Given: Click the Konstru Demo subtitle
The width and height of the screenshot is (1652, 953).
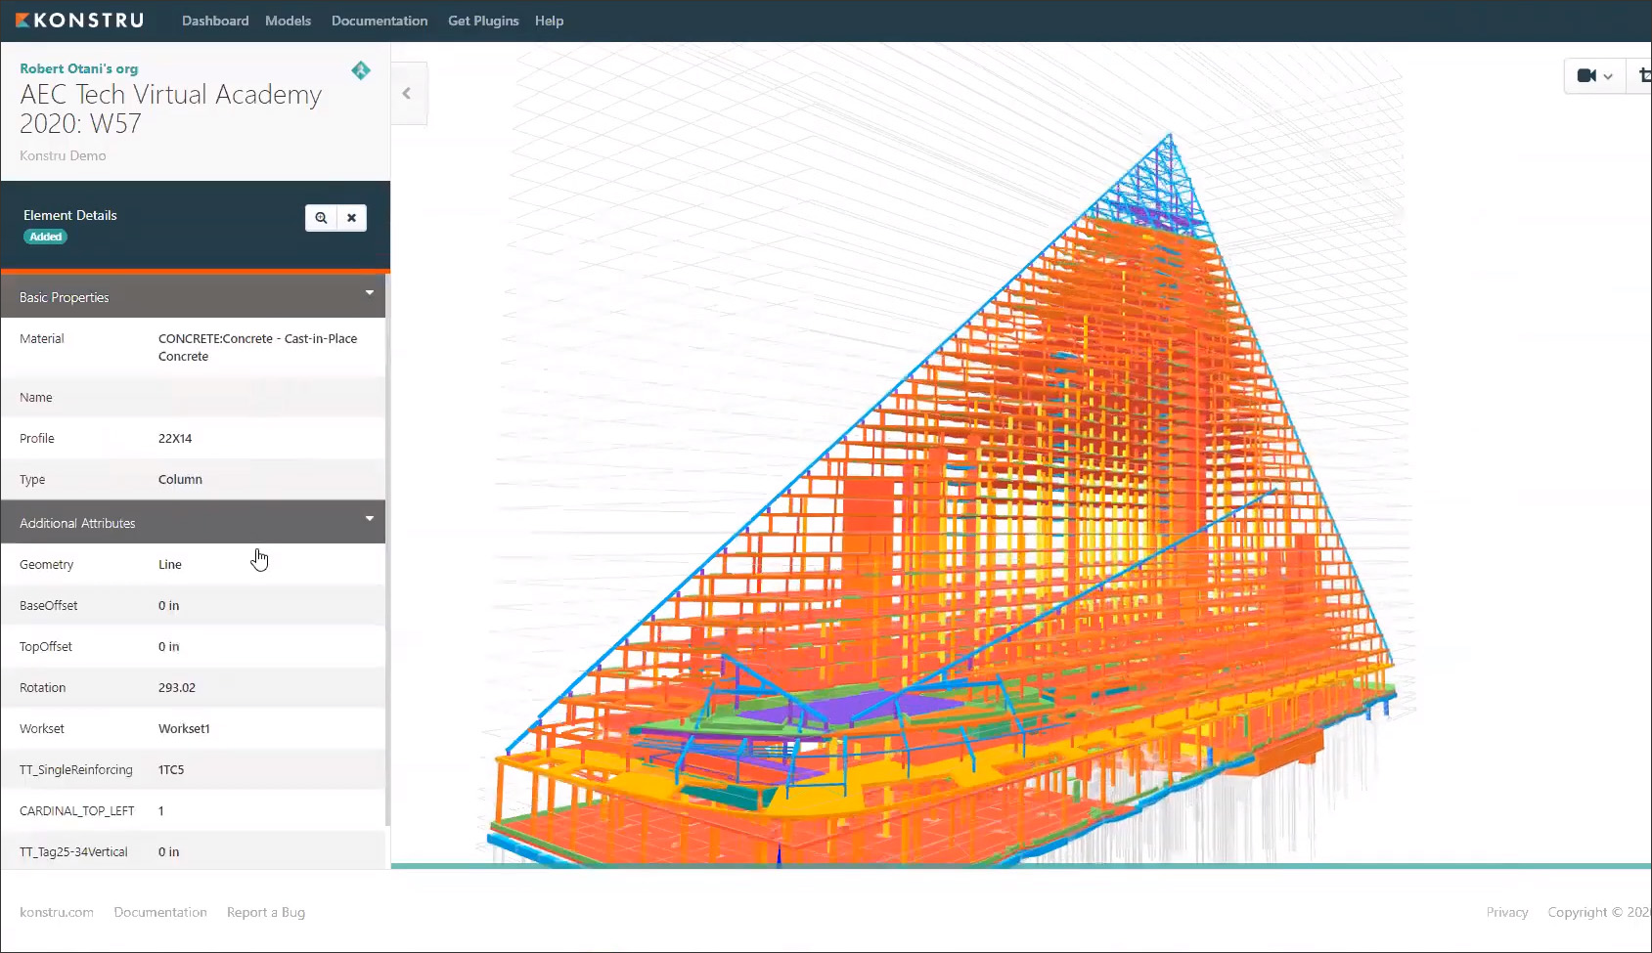Looking at the screenshot, I should coord(63,155).
